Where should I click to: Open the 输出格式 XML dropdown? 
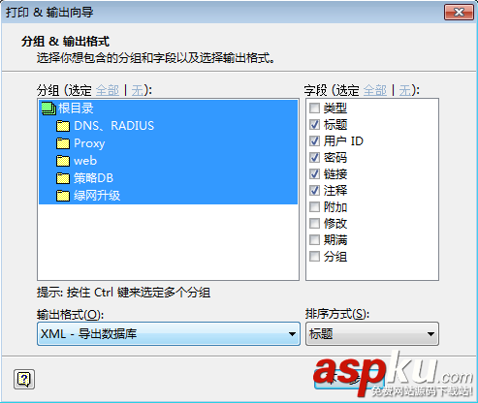[169, 334]
